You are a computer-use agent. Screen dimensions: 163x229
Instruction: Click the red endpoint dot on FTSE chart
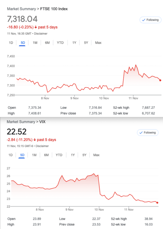[x=160, y=80]
